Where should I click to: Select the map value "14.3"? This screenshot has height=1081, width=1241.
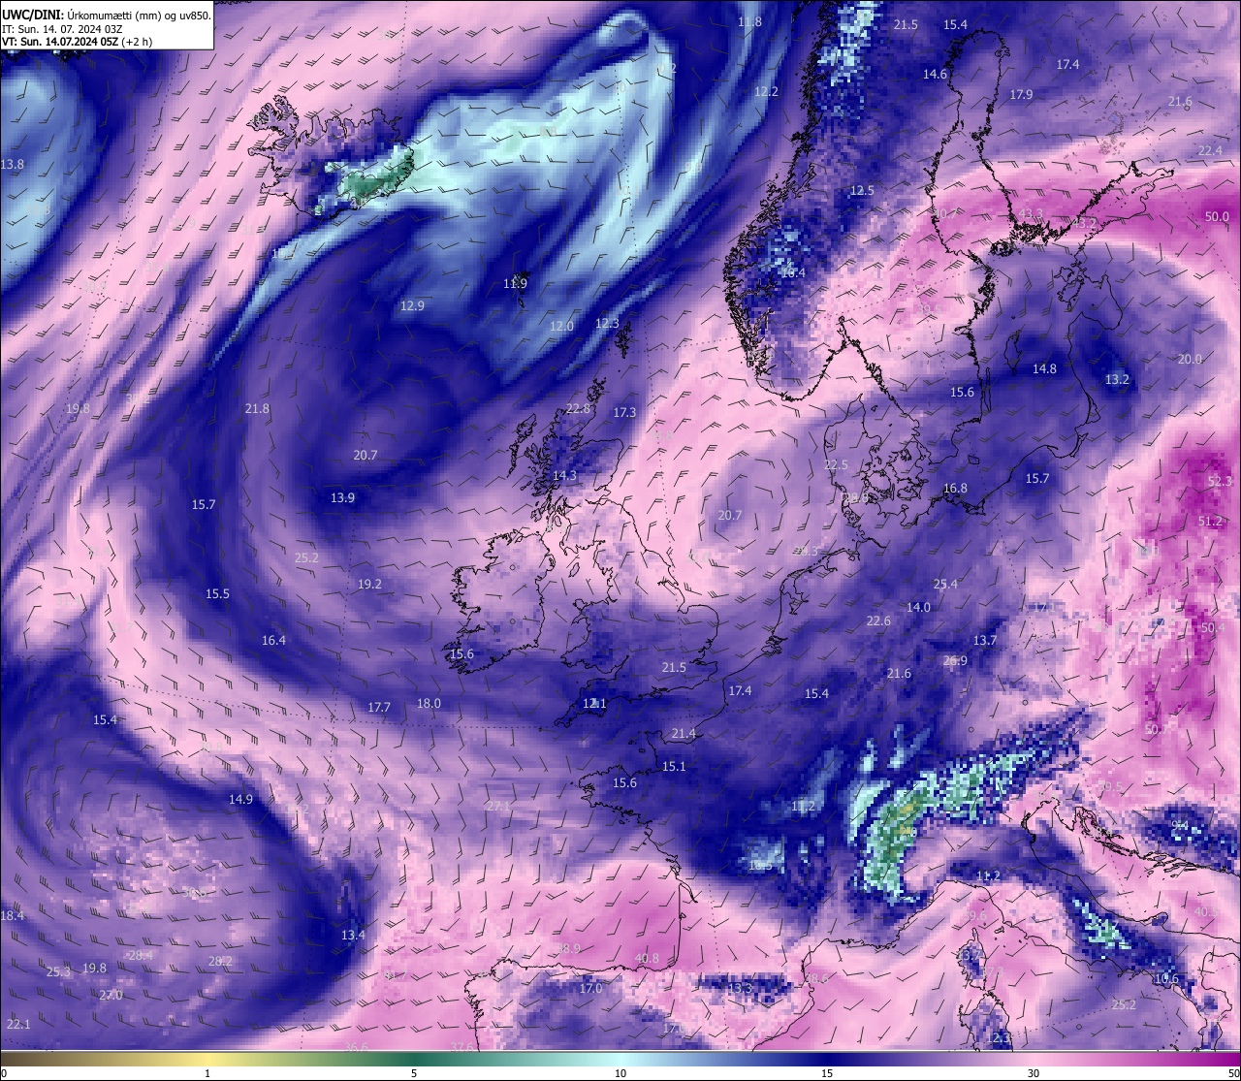(x=564, y=476)
